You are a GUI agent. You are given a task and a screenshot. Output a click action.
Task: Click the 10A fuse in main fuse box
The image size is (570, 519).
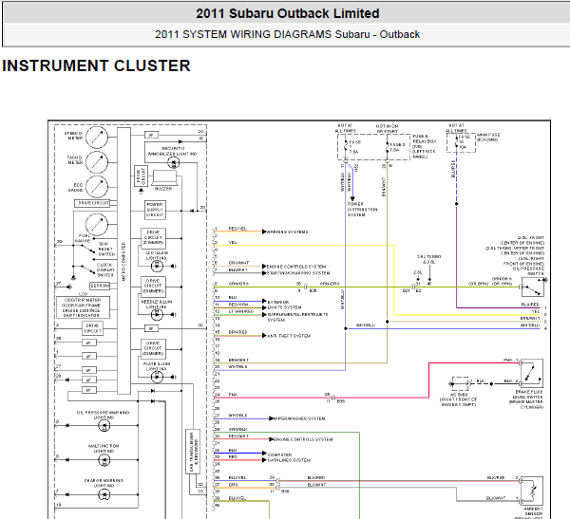(x=457, y=142)
